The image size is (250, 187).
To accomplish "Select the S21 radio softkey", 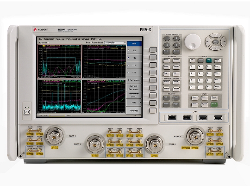I will coord(134,58).
